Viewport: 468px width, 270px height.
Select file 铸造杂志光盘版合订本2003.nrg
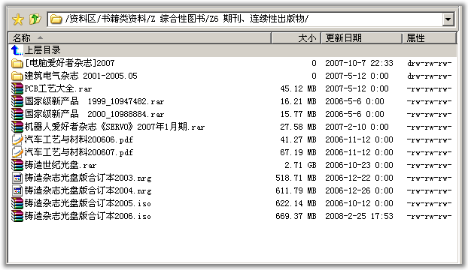88,178
